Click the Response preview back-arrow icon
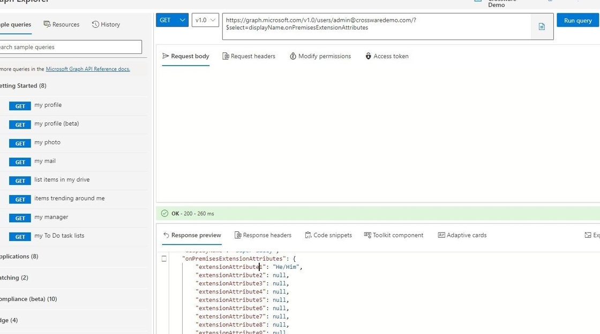 166,235
